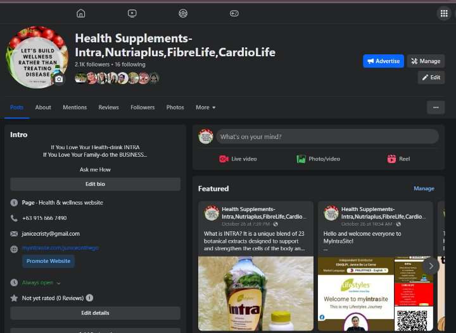Click the 10:54 AM post timestamp
456x333 pixels.
pos(367,224)
